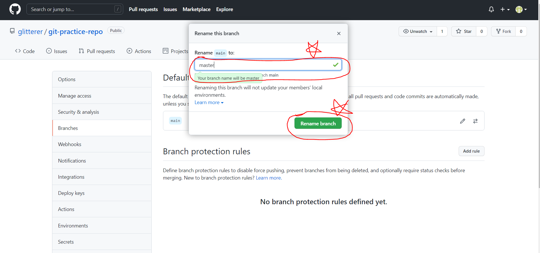Open the git-practice-repo repository link

(75, 31)
